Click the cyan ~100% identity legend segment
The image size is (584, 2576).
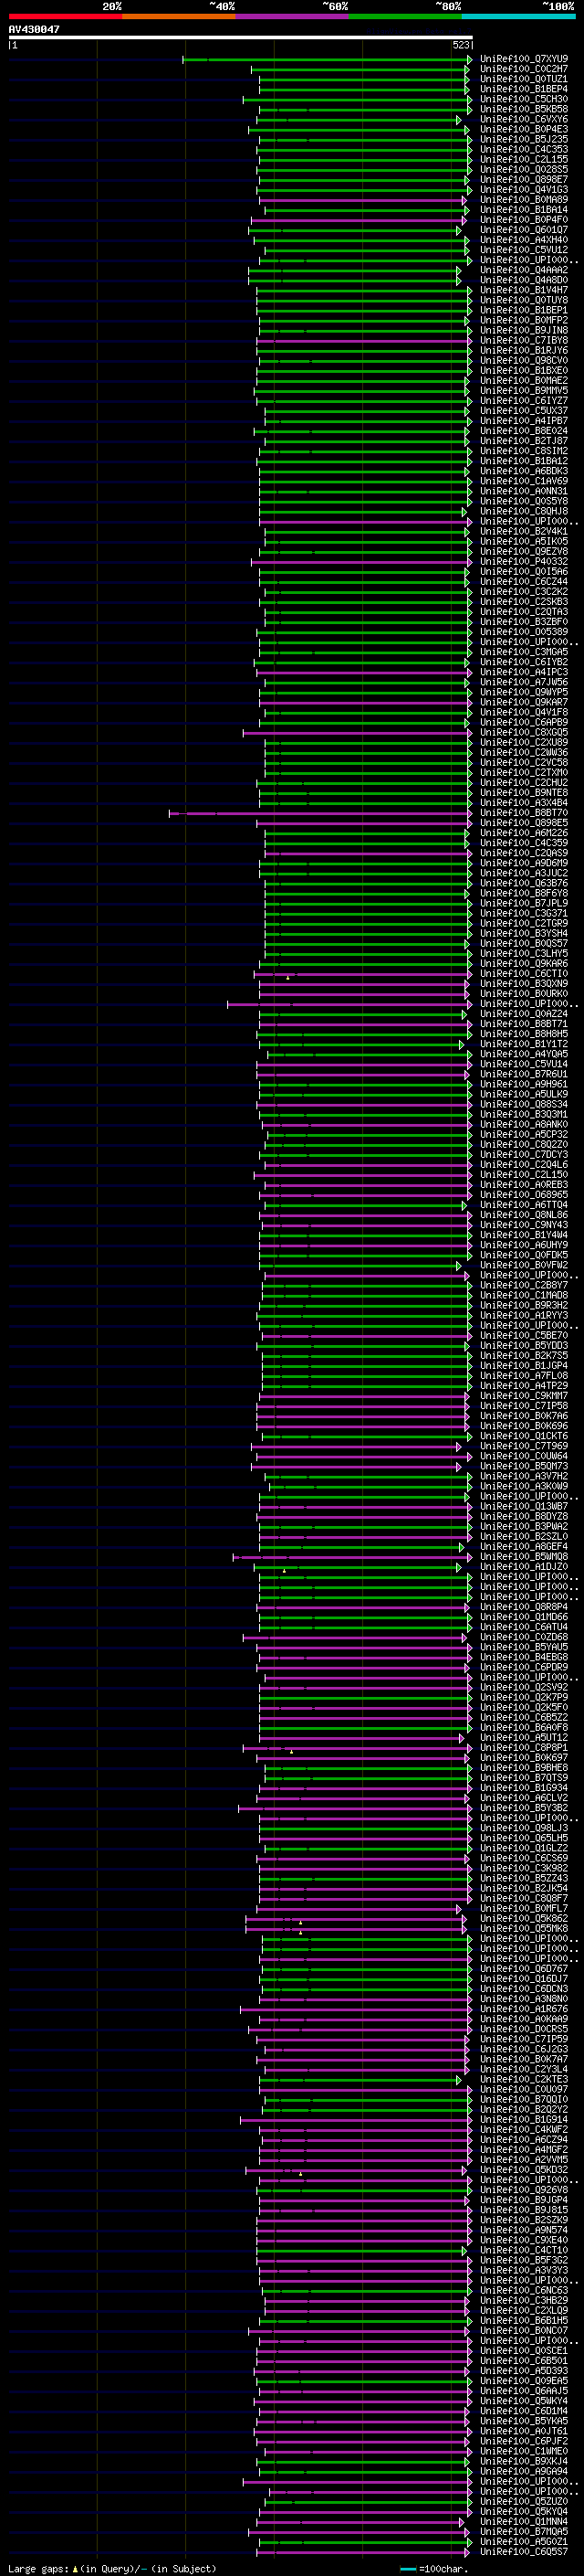point(519,16)
